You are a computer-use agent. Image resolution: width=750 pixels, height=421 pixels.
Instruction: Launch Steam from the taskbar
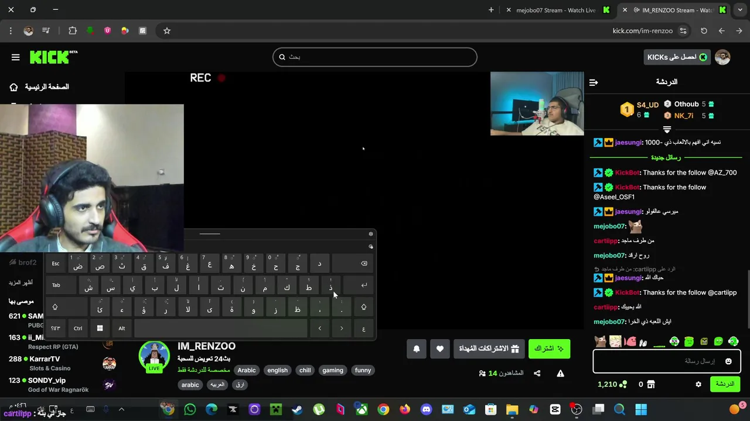click(x=297, y=409)
